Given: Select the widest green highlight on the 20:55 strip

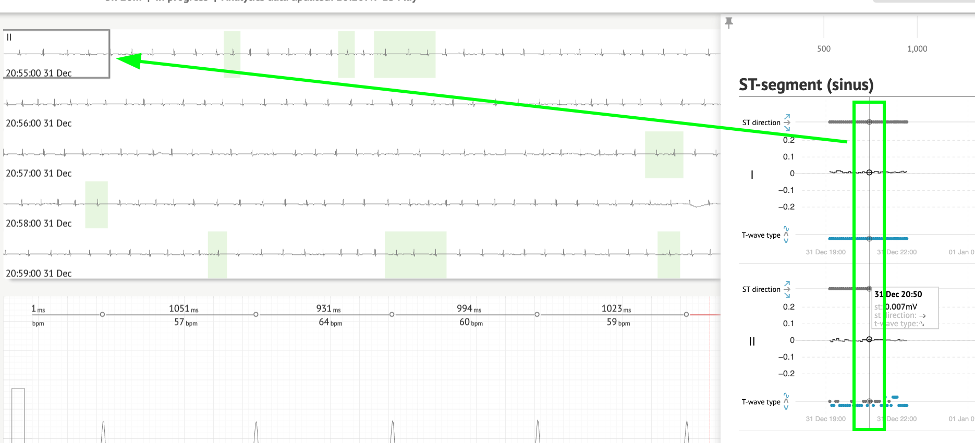Looking at the screenshot, I should [x=405, y=54].
